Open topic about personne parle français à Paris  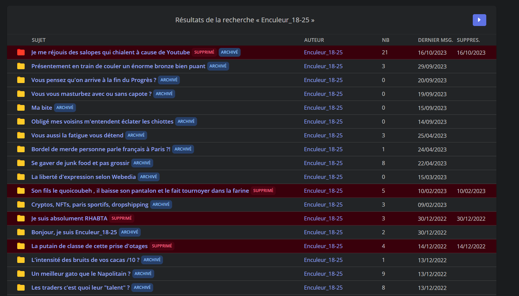click(101, 149)
